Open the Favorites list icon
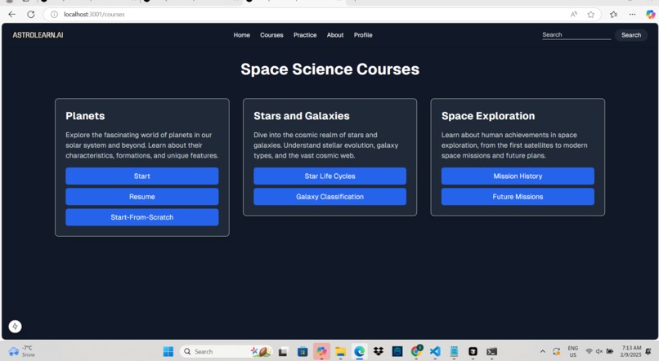 (x=613, y=14)
